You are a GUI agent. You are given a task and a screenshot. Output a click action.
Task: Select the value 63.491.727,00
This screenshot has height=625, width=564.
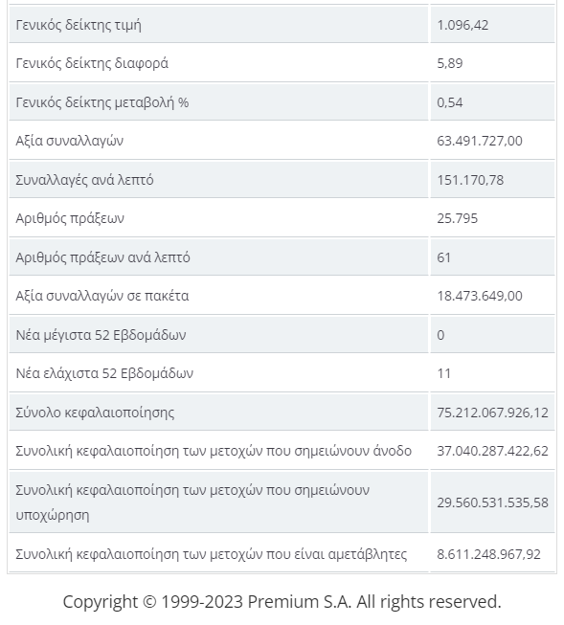(x=480, y=141)
